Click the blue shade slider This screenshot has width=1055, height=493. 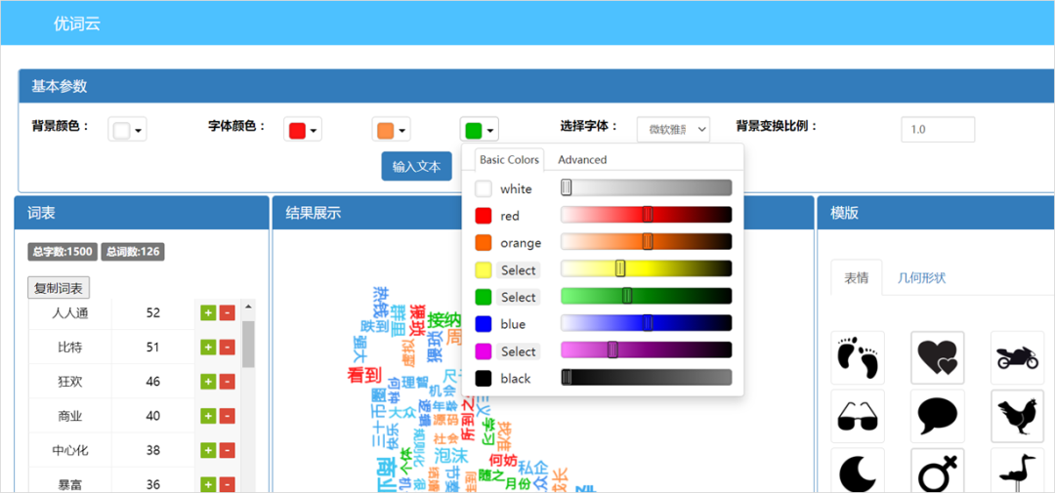[646, 323]
